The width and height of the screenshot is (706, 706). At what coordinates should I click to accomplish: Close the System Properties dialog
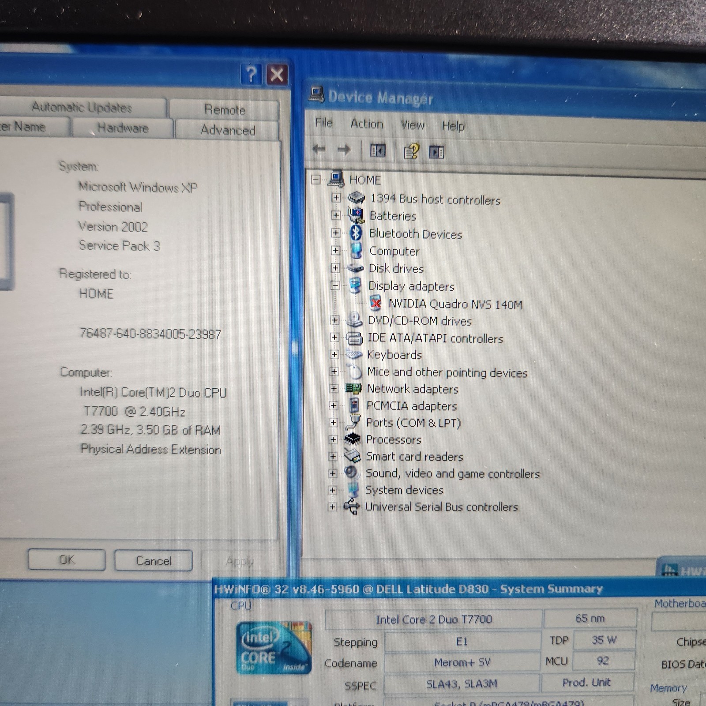click(x=277, y=75)
